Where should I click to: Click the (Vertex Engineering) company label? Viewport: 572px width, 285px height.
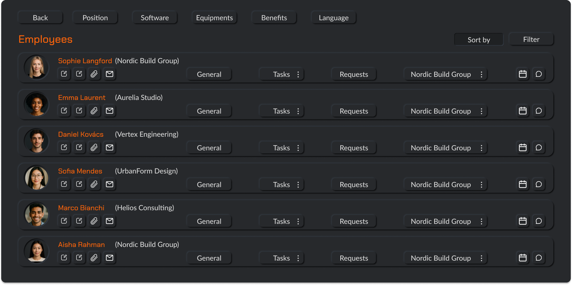pyautogui.click(x=147, y=134)
